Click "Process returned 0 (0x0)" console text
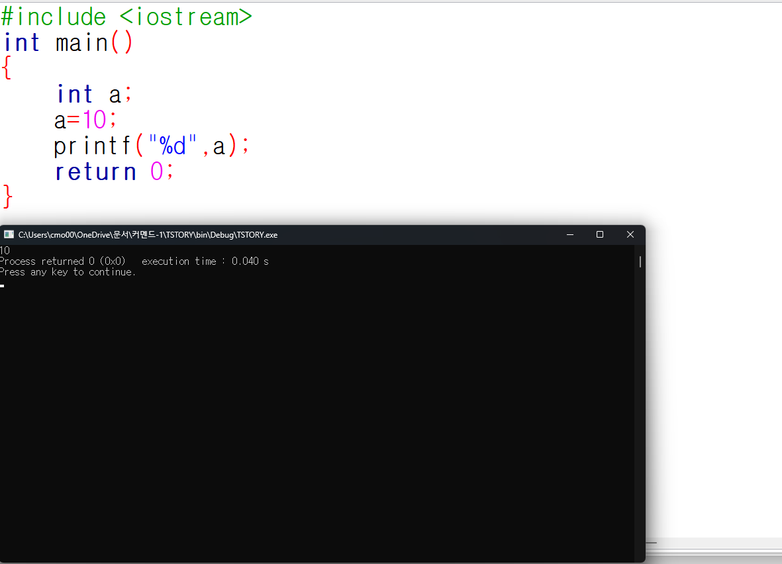 [63, 261]
